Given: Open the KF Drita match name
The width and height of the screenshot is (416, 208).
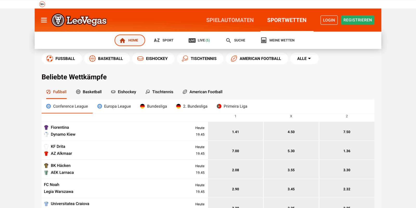Looking at the screenshot, I should 58,146.
